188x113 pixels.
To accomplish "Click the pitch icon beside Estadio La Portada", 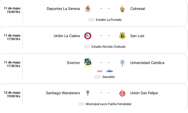I will 91,20.
